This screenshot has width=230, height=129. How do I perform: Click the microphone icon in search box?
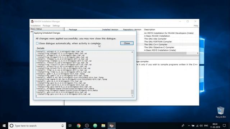(x=63, y=126)
